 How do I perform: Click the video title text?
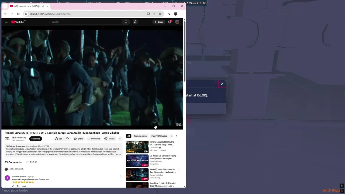pyautogui.click(x=62, y=133)
